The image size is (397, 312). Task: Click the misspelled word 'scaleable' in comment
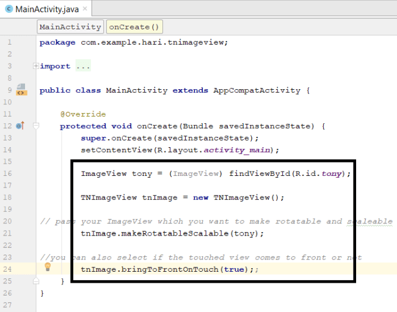[370, 222]
